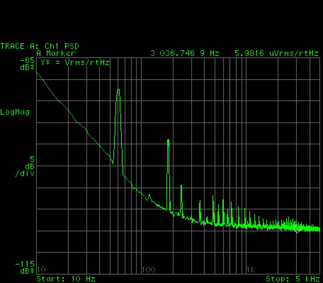Screen dimensions: 323x283
Task: Click the '-65 dB*' top scale label
Action: point(27,64)
